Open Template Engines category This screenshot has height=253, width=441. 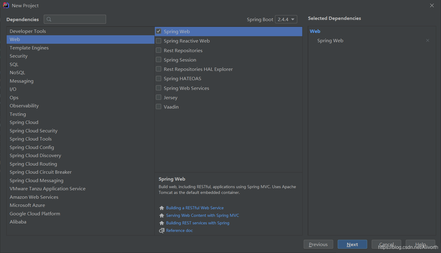[x=80, y=48]
